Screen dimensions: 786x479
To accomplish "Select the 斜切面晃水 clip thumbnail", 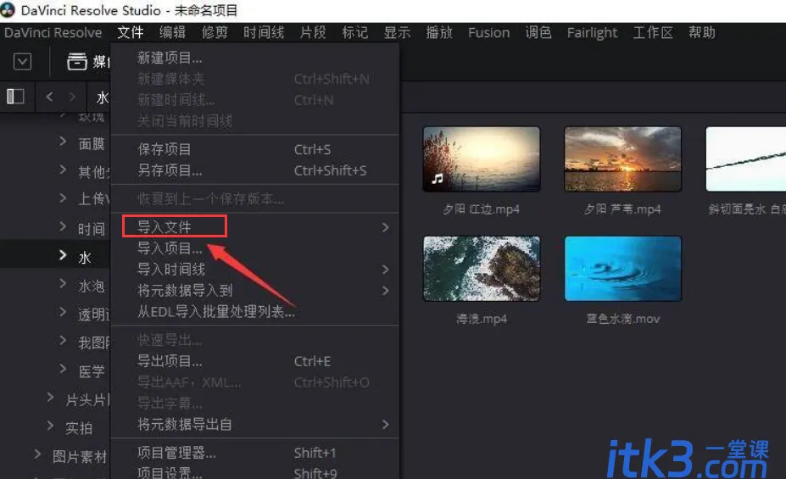I will [746, 159].
